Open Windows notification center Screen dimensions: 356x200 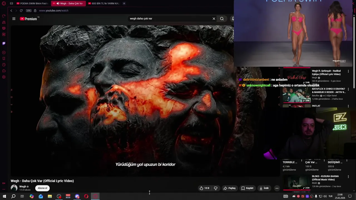(x=350, y=196)
